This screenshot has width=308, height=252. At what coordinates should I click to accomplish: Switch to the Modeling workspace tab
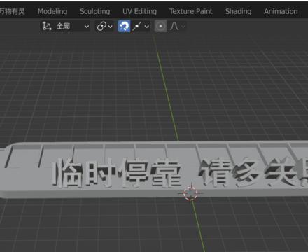(x=52, y=11)
